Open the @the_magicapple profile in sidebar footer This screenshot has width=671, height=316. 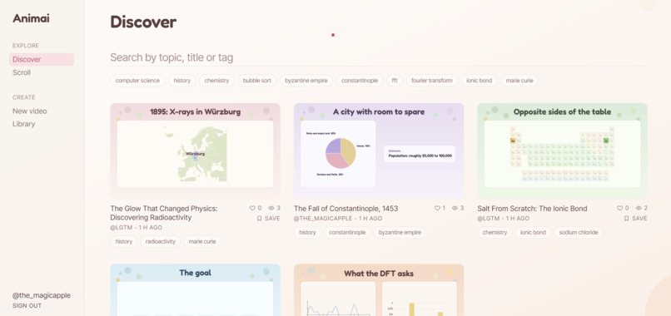tap(42, 295)
